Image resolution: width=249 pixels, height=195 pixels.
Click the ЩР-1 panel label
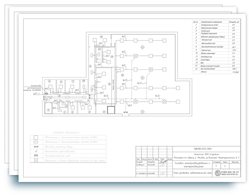click(x=36, y=94)
